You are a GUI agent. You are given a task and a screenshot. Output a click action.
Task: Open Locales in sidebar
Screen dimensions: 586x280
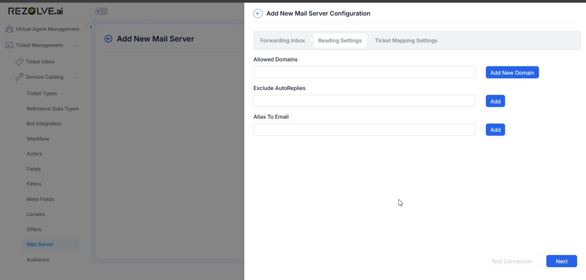[36, 214]
